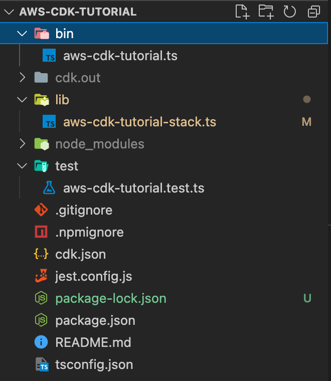Screen dimensions: 331x381
Task: Expand the node_modules folder
Action: coord(22,144)
